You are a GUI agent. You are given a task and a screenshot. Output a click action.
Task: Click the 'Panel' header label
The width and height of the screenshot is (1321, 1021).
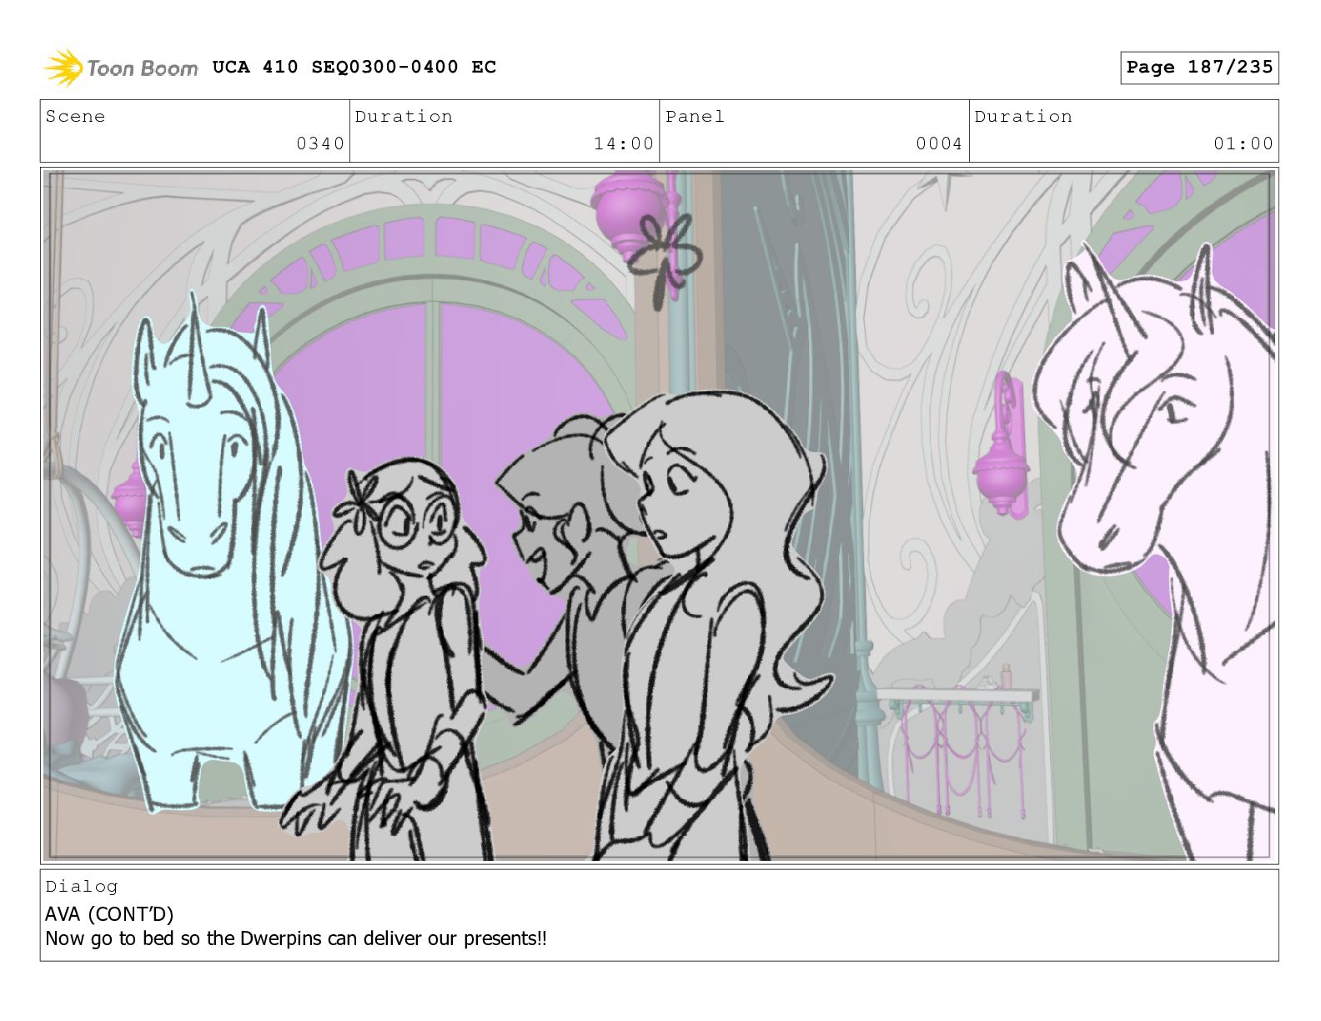coord(695,117)
